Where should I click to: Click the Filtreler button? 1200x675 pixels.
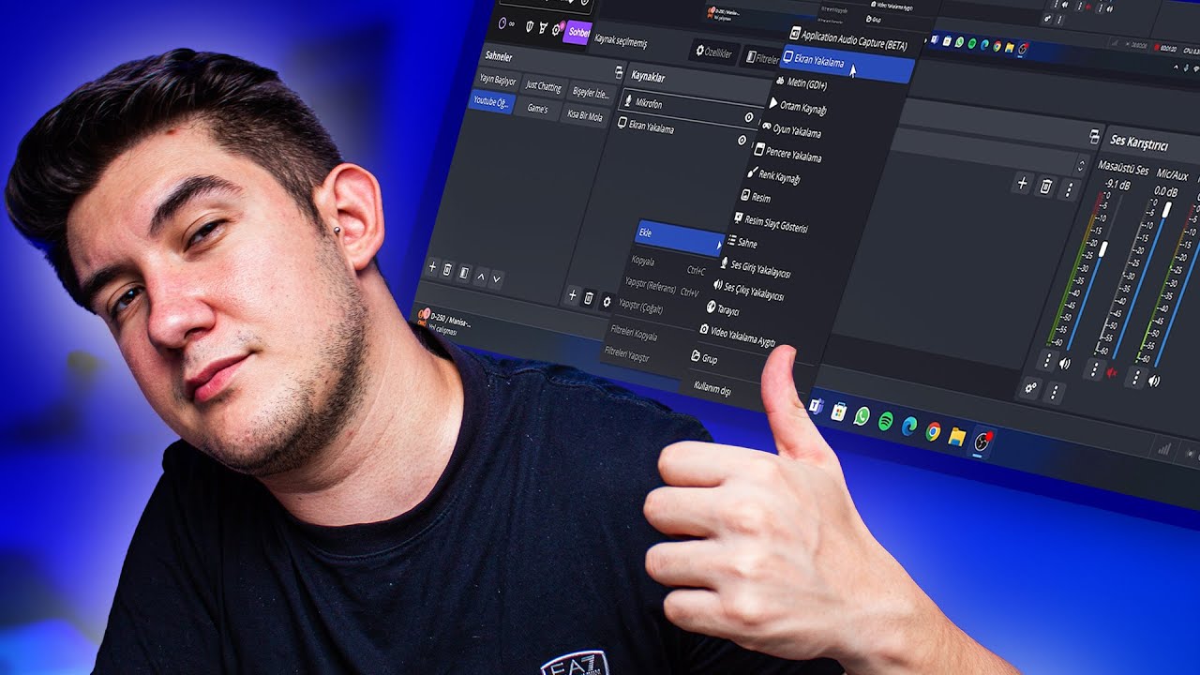[x=762, y=59]
